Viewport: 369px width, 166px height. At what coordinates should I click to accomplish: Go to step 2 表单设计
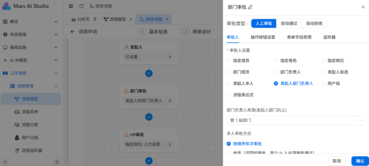pyautogui.click(x=197, y=32)
